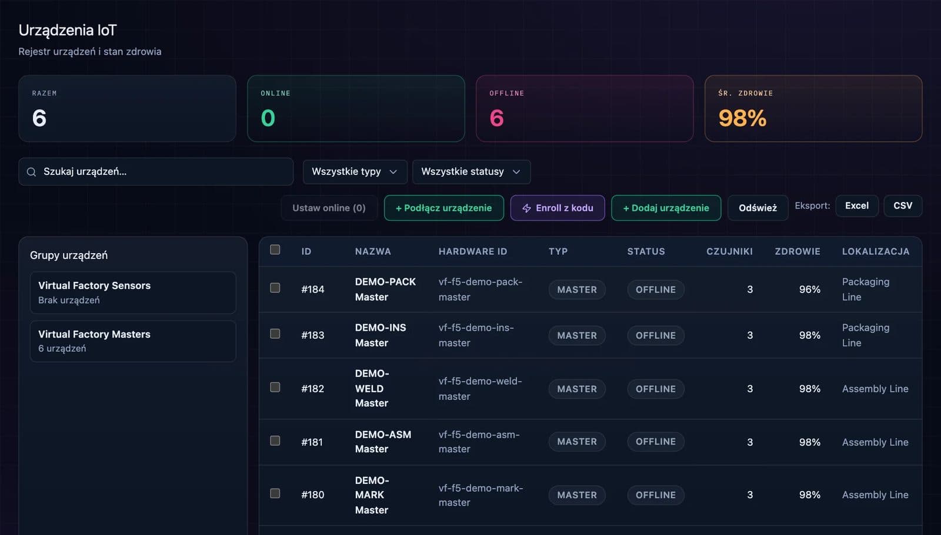Select Virtual Factory Masters group
The height and width of the screenshot is (535, 941).
(133, 341)
